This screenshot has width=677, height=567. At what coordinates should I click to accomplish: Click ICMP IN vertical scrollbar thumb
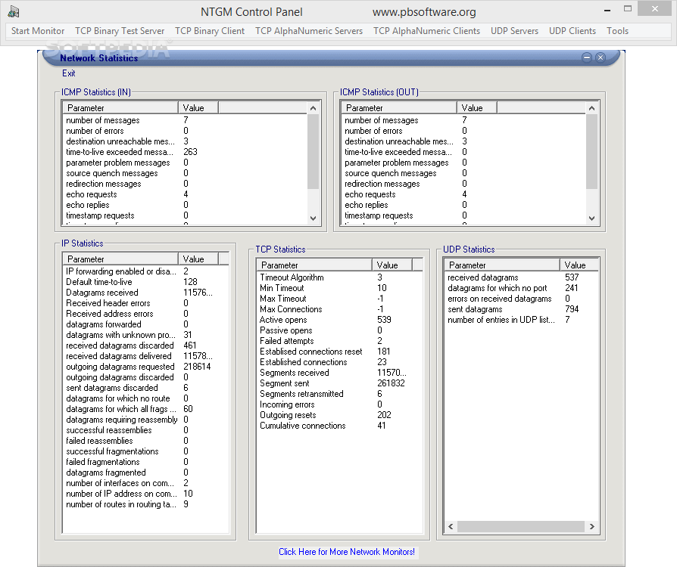click(x=313, y=151)
